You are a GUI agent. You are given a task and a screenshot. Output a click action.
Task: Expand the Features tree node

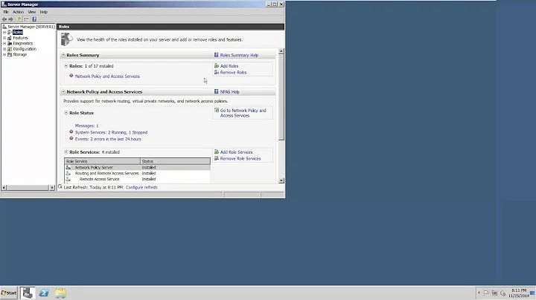coord(4,38)
